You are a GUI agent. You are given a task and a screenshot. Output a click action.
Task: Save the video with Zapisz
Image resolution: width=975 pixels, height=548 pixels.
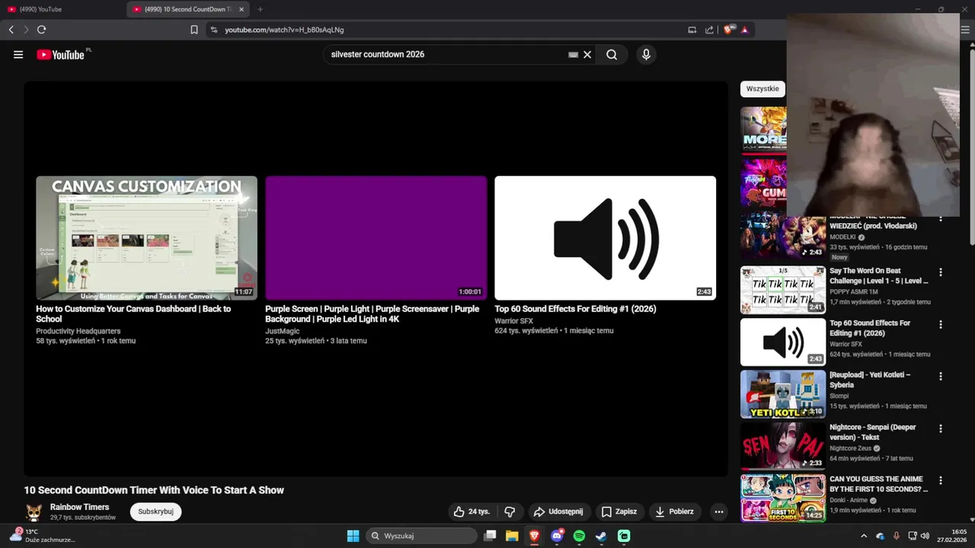(619, 511)
